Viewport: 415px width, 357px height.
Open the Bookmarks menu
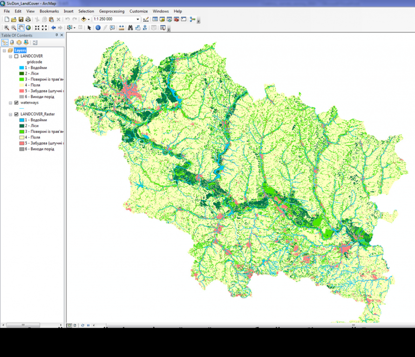click(x=49, y=11)
